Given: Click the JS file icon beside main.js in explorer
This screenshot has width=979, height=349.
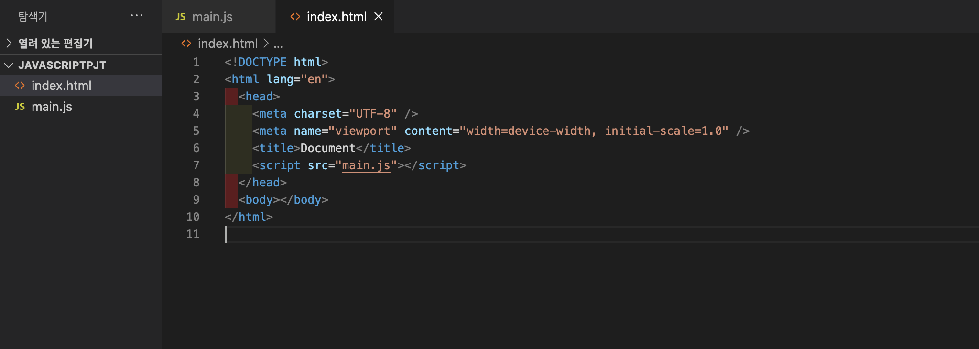Looking at the screenshot, I should coord(20,107).
